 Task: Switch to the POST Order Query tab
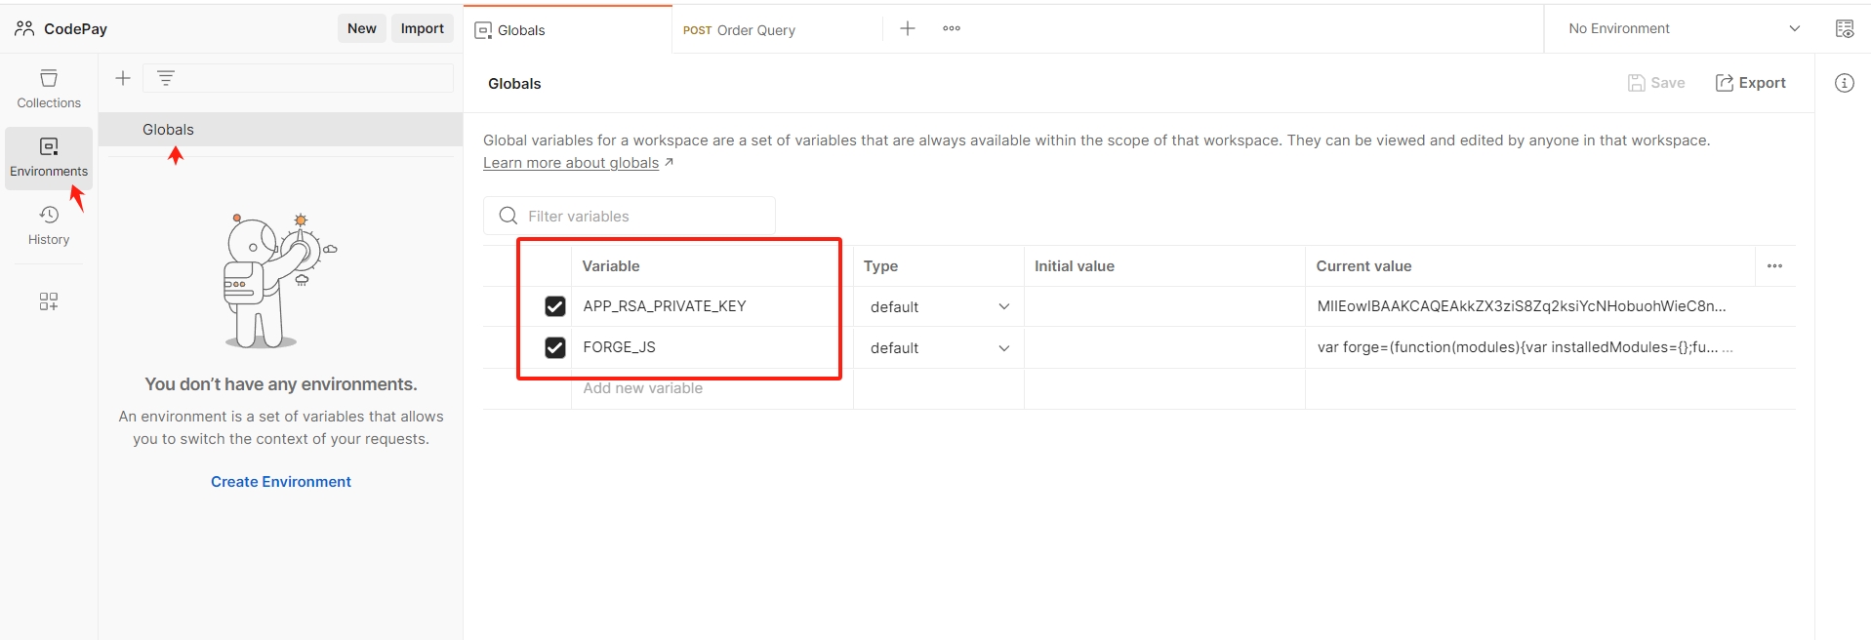click(777, 29)
